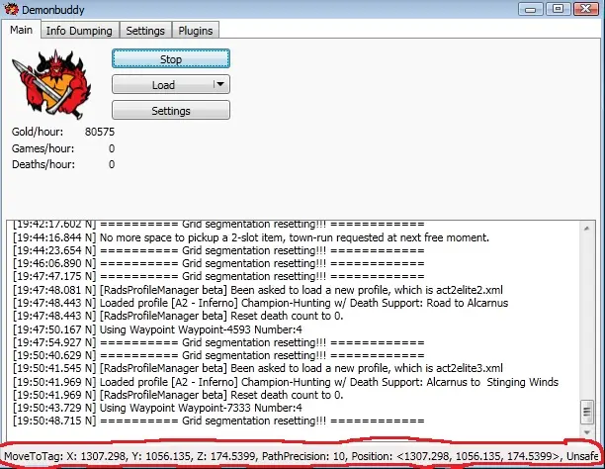This screenshot has width=605, height=469.
Task: Click the Load button
Action: coord(163,85)
